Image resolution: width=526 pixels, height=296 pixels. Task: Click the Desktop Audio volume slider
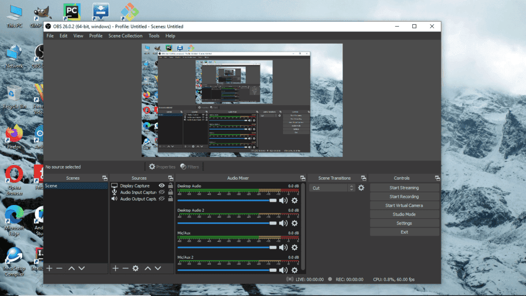[226, 200]
